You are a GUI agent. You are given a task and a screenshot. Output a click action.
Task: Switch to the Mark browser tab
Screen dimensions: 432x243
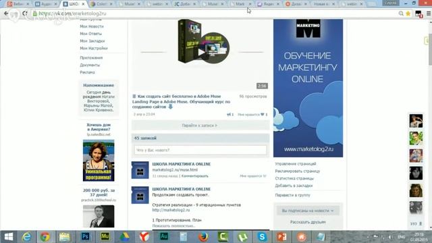tap(241, 4)
